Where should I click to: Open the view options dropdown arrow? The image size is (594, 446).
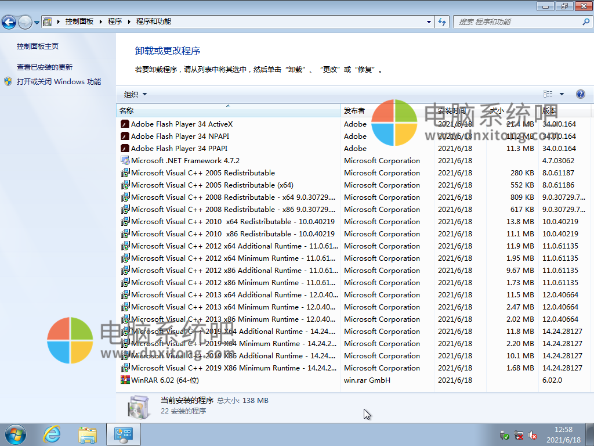click(x=562, y=94)
